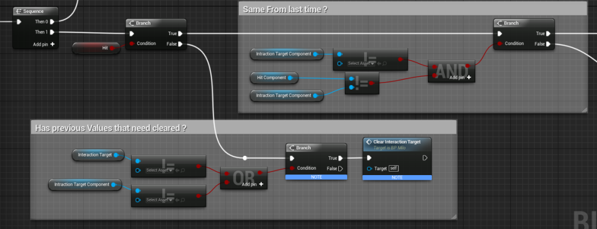The width and height of the screenshot is (597, 229).
Task: Click the Then 1 execution pin on Sequence
Action: [x=52, y=32]
